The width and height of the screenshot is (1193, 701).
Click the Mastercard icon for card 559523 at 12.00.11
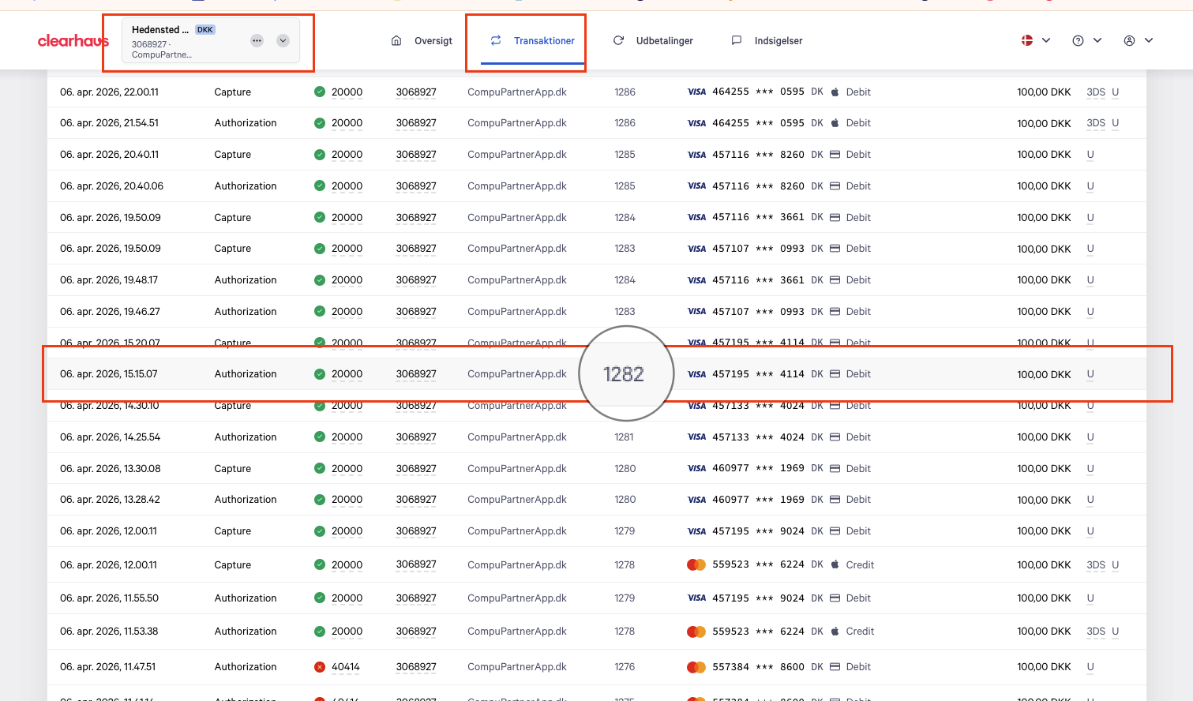pos(696,564)
